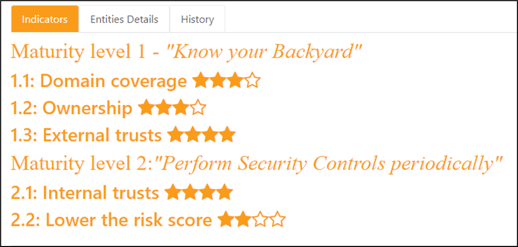The width and height of the screenshot is (518, 247).
Task: Select the 2.2: Lower the risk score text
Action: click(x=112, y=220)
